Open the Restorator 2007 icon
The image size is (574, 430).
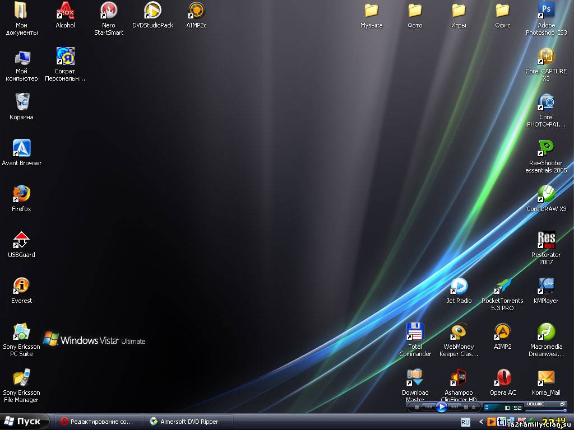coord(546,240)
